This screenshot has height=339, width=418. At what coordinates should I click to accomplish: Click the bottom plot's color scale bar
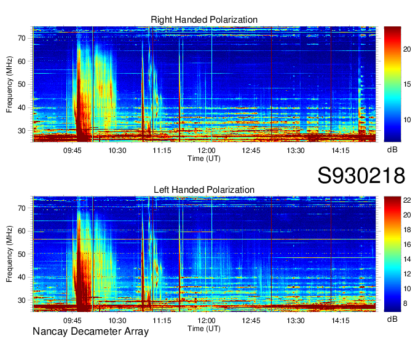(x=392, y=254)
